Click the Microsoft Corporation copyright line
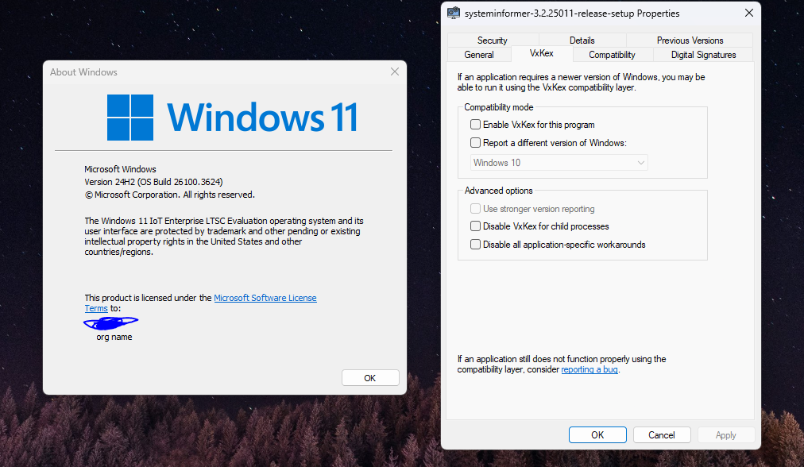 [x=170, y=195]
